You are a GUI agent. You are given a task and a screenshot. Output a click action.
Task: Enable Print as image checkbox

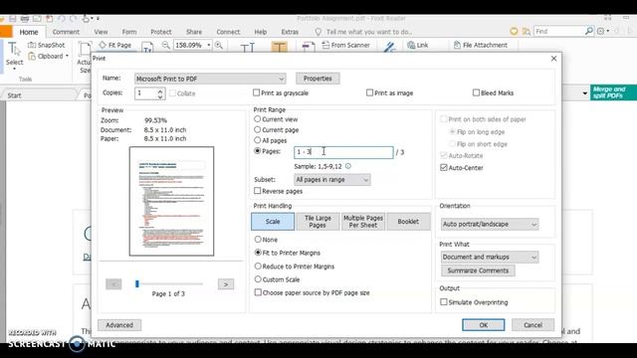tap(369, 92)
